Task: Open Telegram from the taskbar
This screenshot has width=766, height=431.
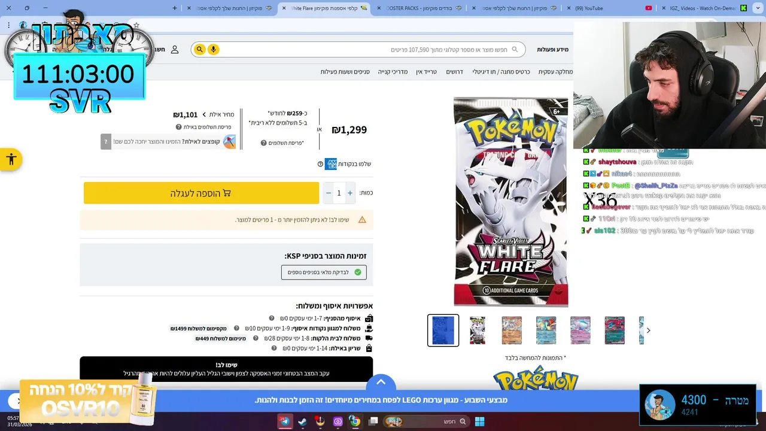Action: 285,421
